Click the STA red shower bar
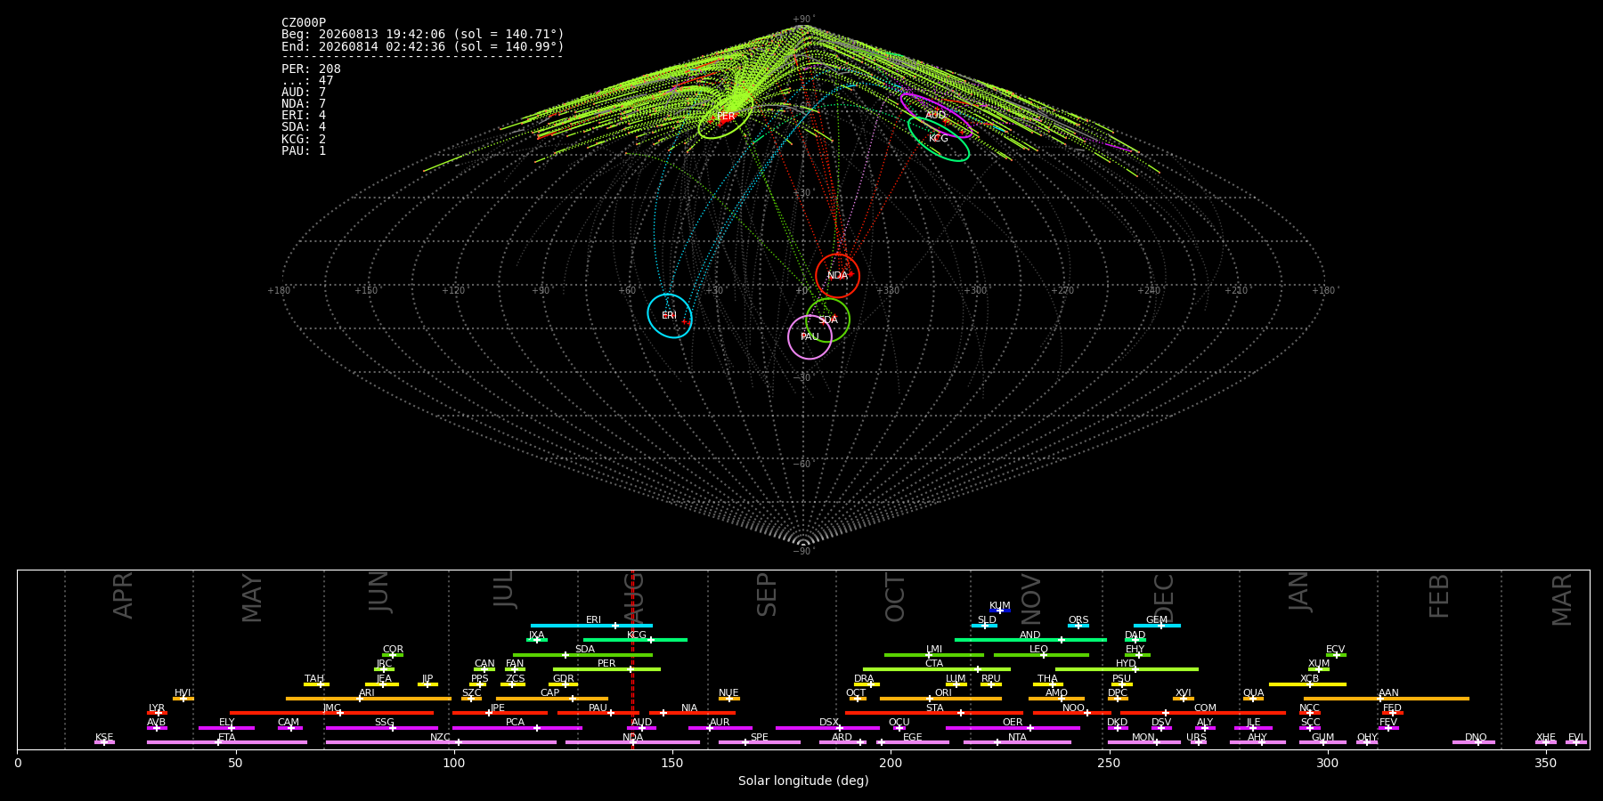 (x=934, y=713)
